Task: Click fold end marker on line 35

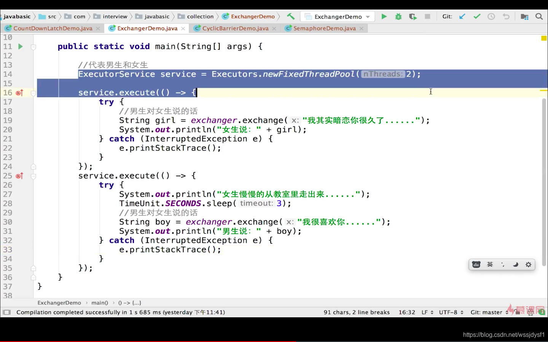Action: (33, 268)
